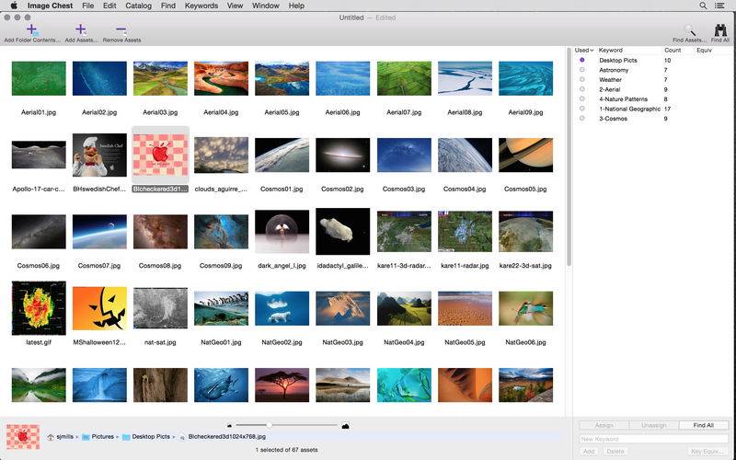Click the Find All button in keyword panel
Viewport: 736px width, 460px height.
(704, 425)
